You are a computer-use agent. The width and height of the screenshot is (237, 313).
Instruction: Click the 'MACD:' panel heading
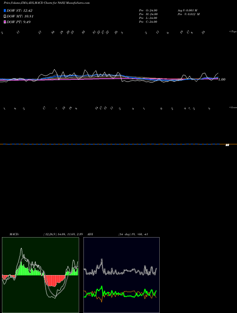[x=14, y=234]
